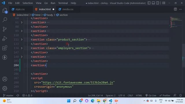
Task: Split the editor to the right
Action: (175, 9)
